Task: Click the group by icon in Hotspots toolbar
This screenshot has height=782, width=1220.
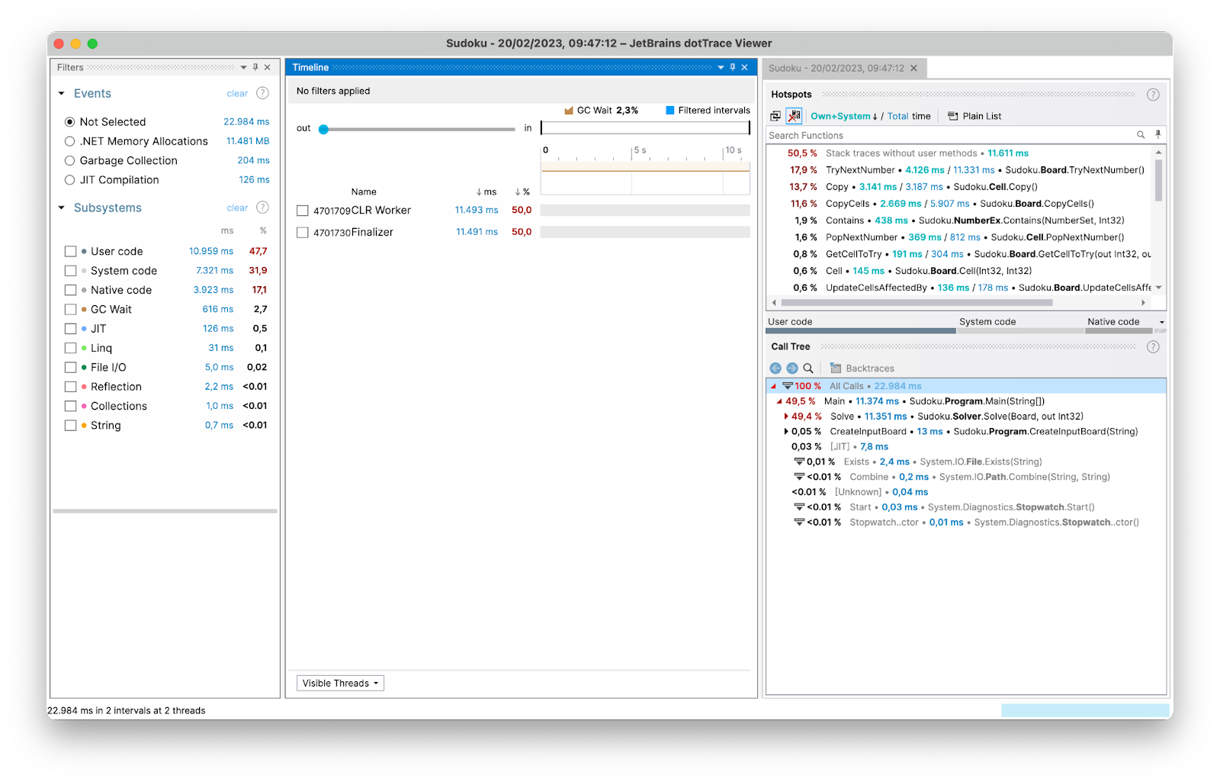Action: 775,116
